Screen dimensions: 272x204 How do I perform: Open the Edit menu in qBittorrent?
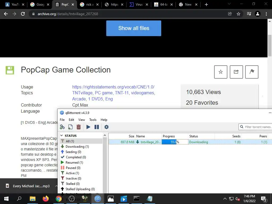[71, 120]
